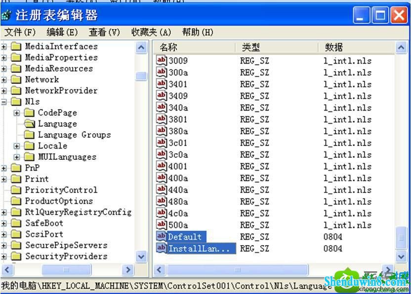Open the 文件(F) menu
The image size is (411, 294).
pyautogui.click(x=20, y=32)
